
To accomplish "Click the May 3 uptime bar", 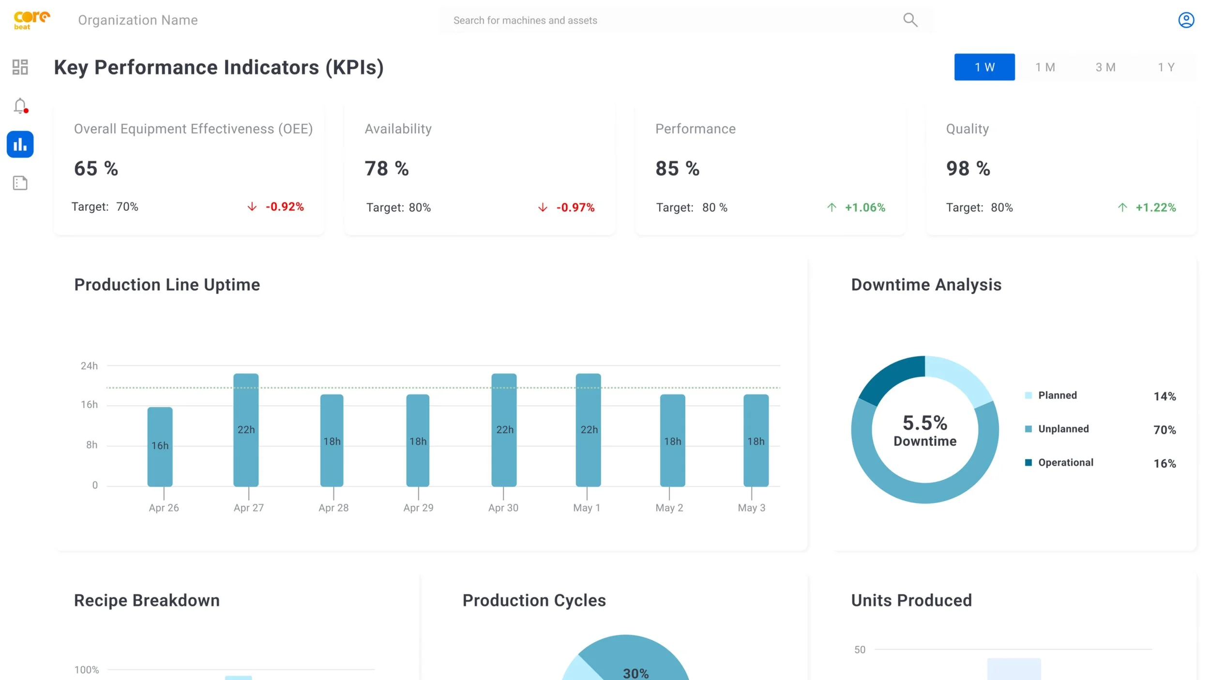I will click(756, 440).
